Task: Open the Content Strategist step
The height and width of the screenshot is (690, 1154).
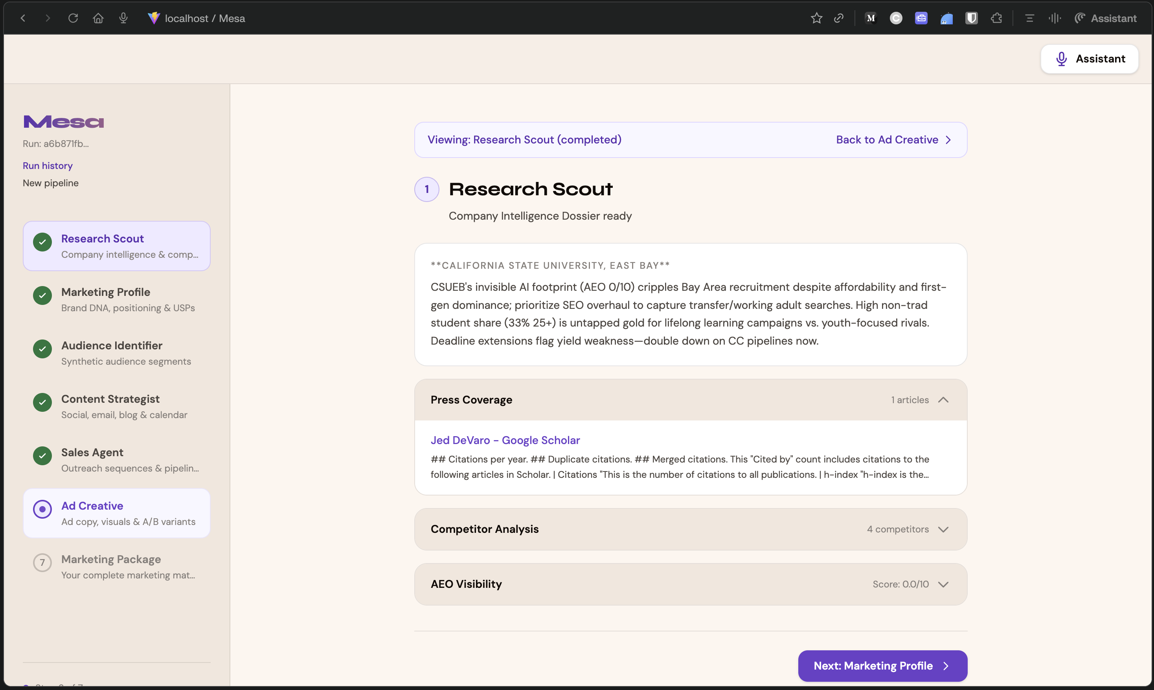Action: (x=110, y=399)
